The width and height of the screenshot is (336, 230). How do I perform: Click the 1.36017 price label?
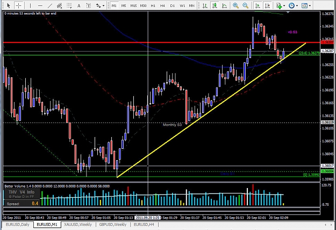pos(327,166)
